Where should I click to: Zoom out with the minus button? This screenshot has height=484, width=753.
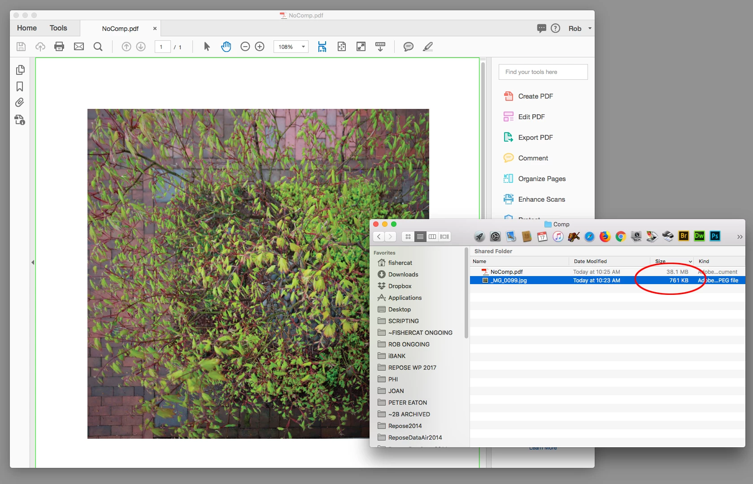(x=245, y=47)
